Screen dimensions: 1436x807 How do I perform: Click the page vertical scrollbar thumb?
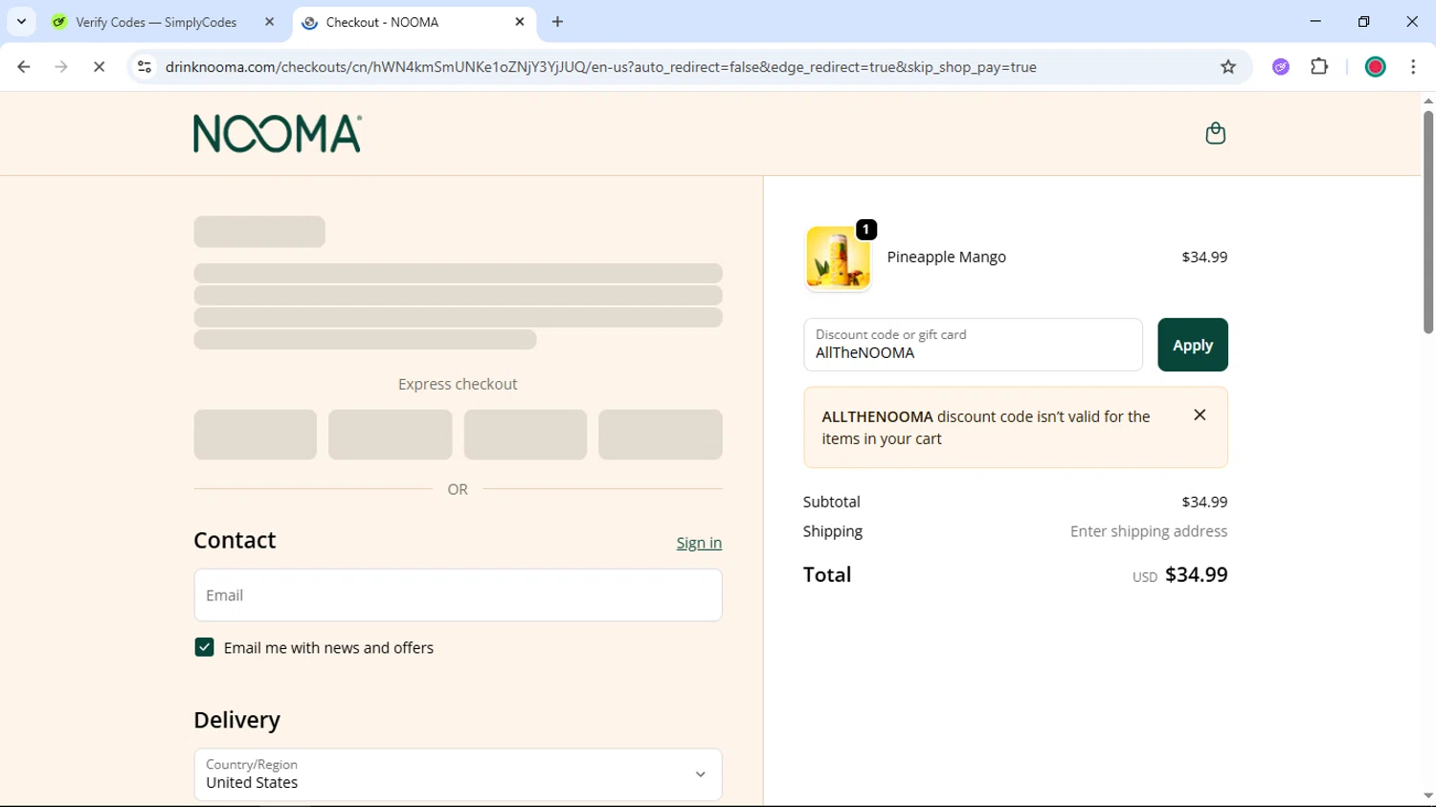(x=1427, y=222)
